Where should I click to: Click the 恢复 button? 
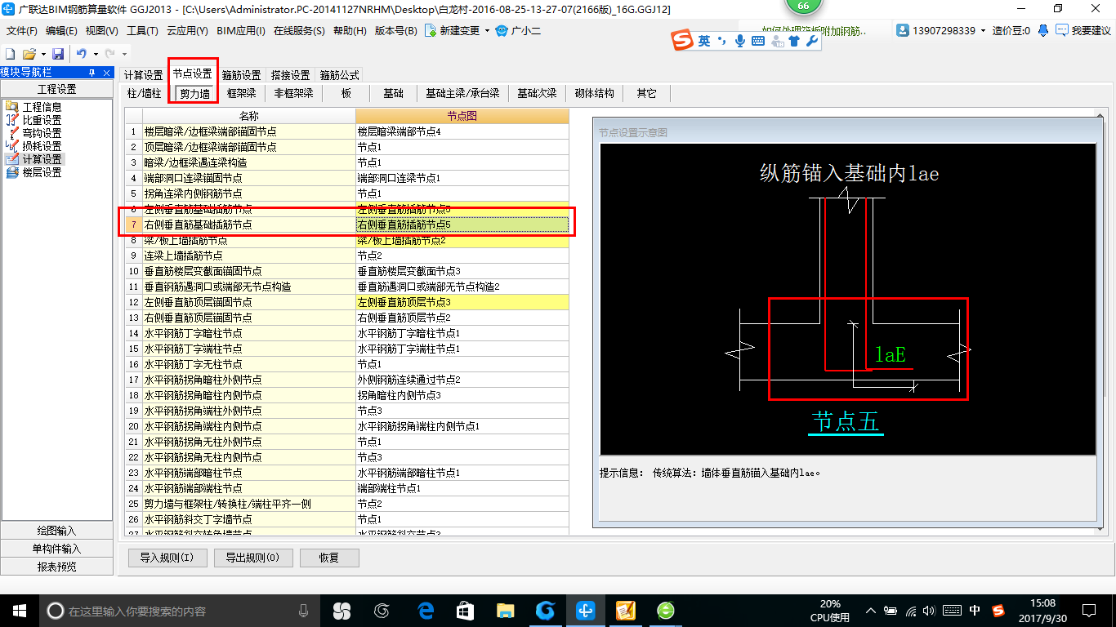click(x=329, y=558)
